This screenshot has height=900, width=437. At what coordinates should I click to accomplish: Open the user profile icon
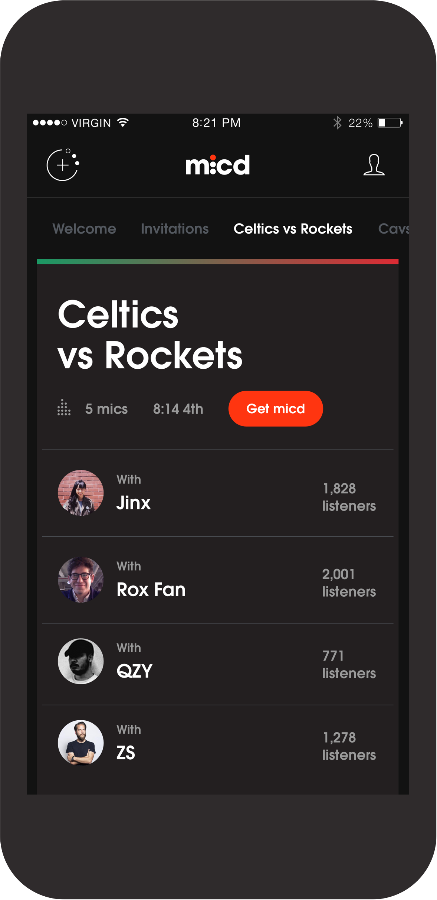pyautogui.click(x=374, y=164)
